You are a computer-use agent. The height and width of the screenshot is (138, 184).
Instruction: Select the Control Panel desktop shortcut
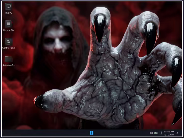[9, 43]
